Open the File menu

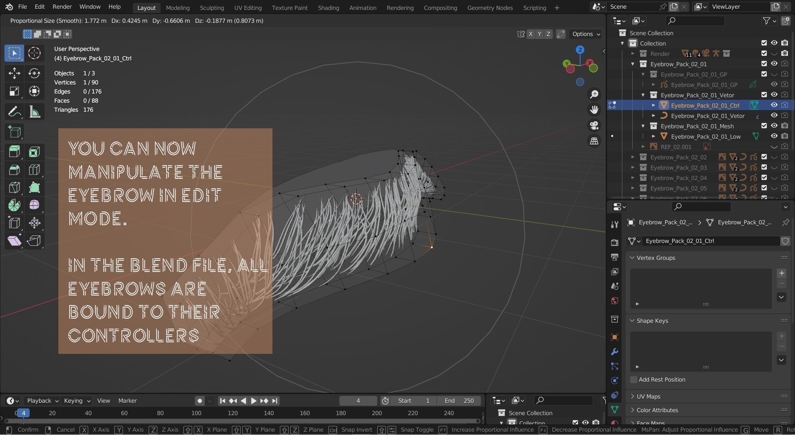click(23, 7)
